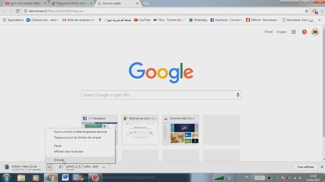The width and height of the screenshot is (325, 182).
Task: Open Word from the taskbar
Action: 66,177
